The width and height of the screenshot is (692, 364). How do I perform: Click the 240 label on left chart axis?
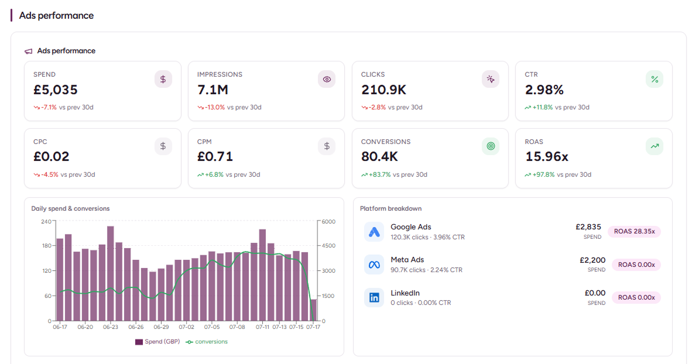46,221
